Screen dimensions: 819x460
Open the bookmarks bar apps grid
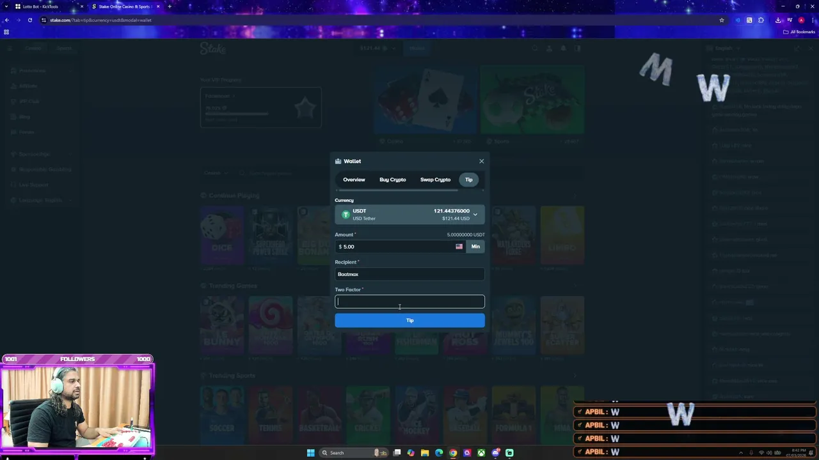pos(6,32)
